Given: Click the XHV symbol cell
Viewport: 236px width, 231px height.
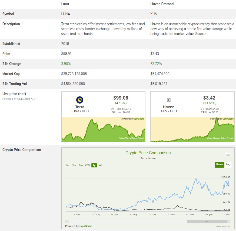Looking at the screenshot, I should (x=154, y=14).
